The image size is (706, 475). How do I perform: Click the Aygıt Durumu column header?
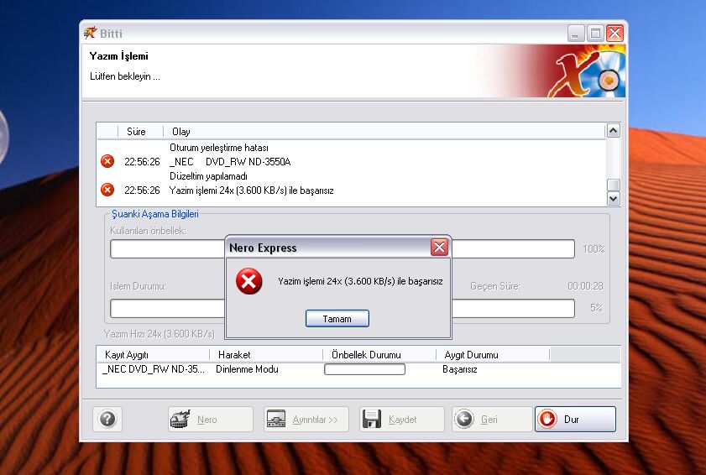click(x=493, y=355)
